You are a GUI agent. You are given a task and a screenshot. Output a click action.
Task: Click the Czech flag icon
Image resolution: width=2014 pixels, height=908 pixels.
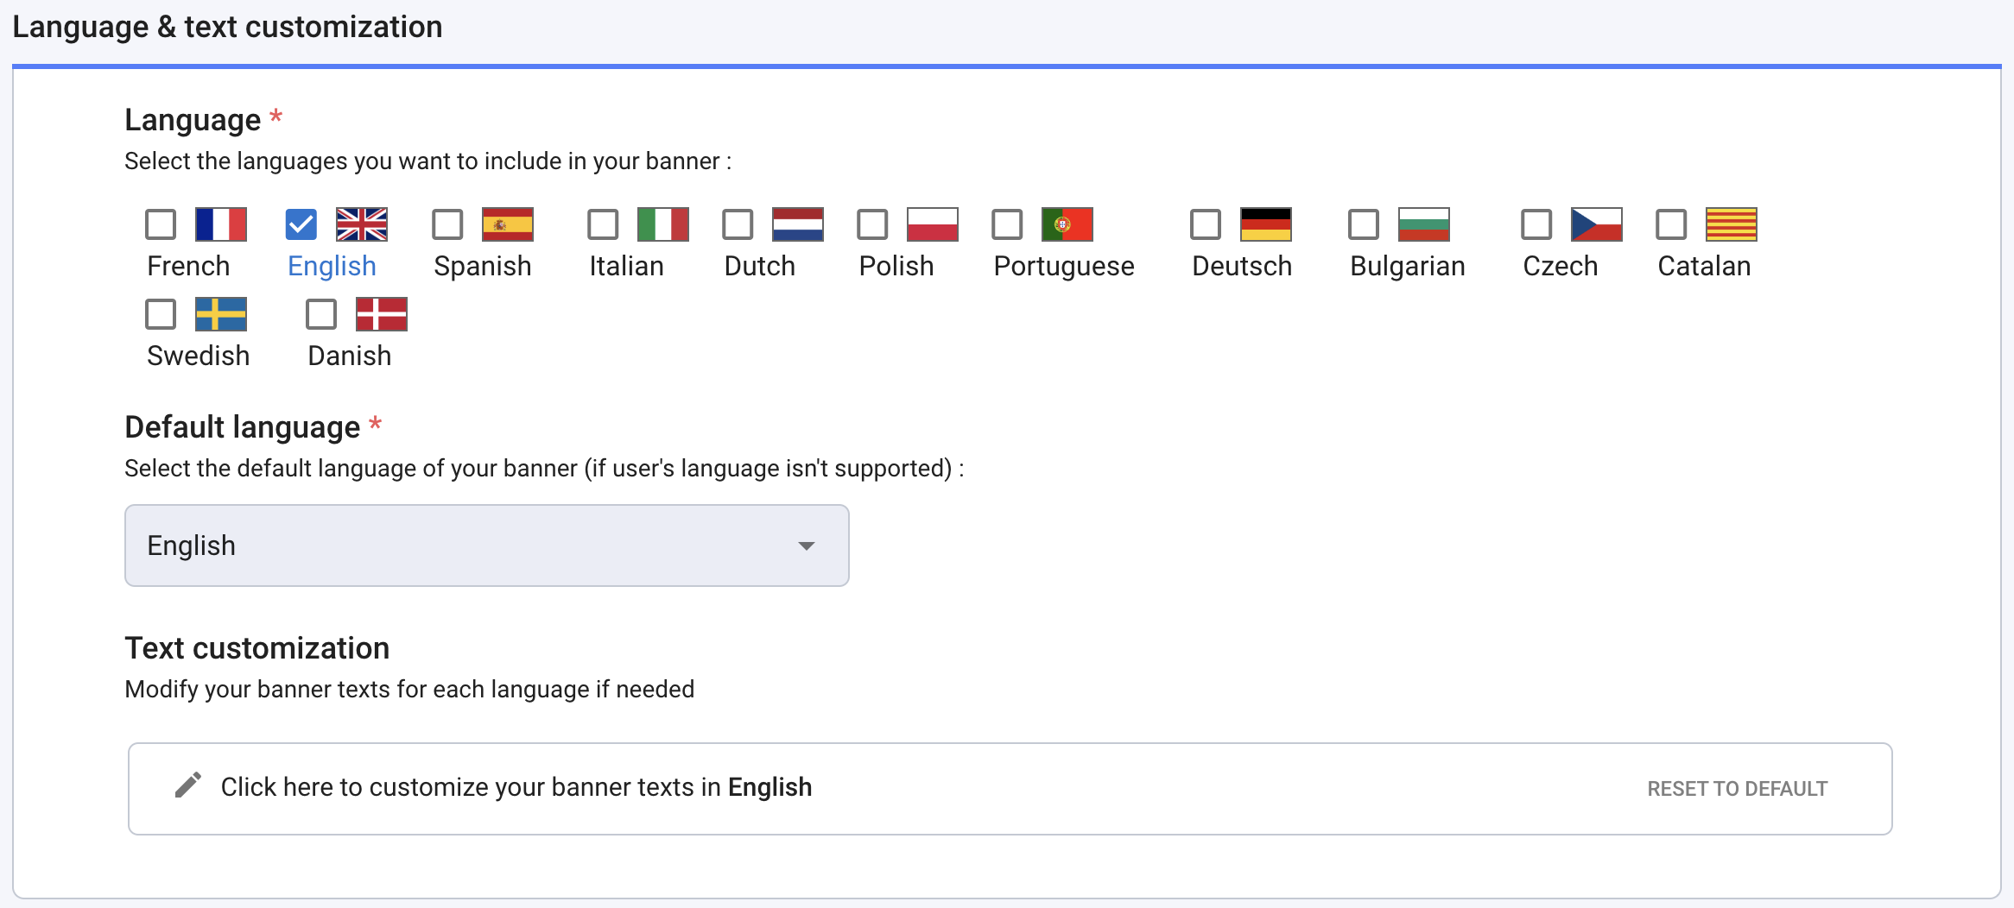coord(1596,225)
